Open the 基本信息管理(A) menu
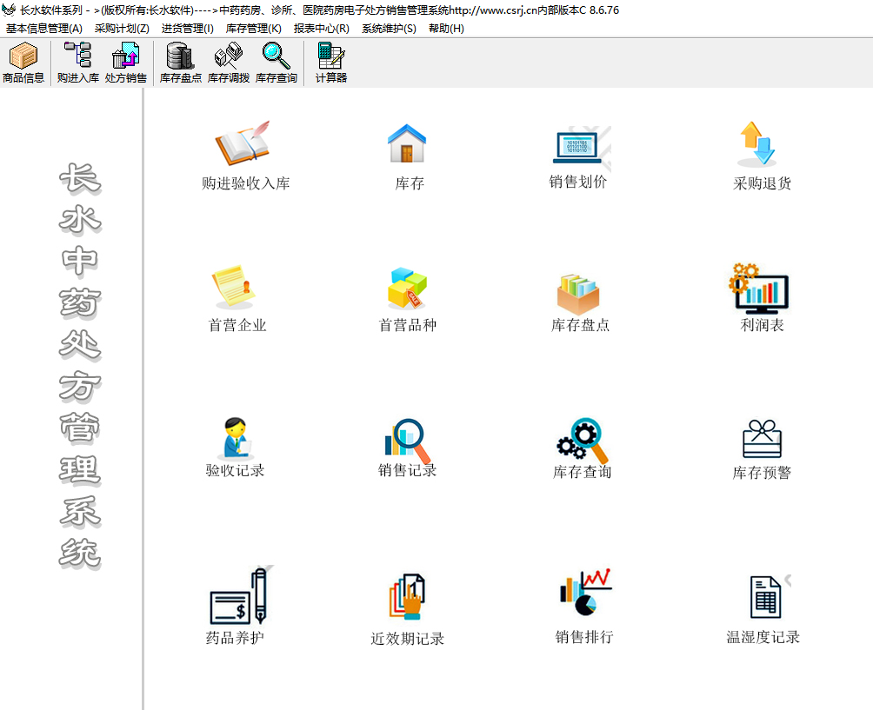 point(44,29)
